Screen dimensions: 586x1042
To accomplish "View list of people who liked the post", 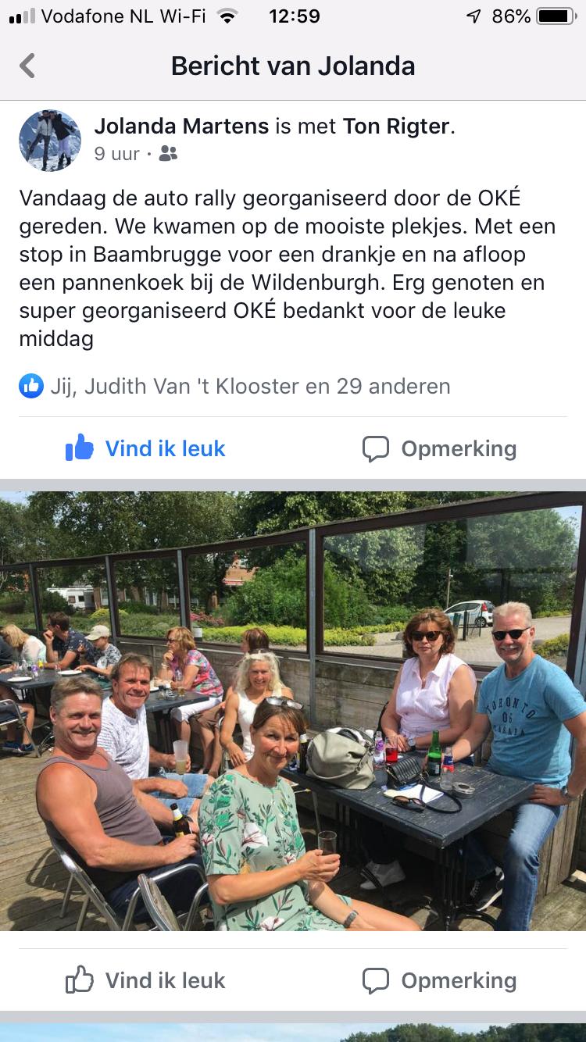I will pos(250,386).
